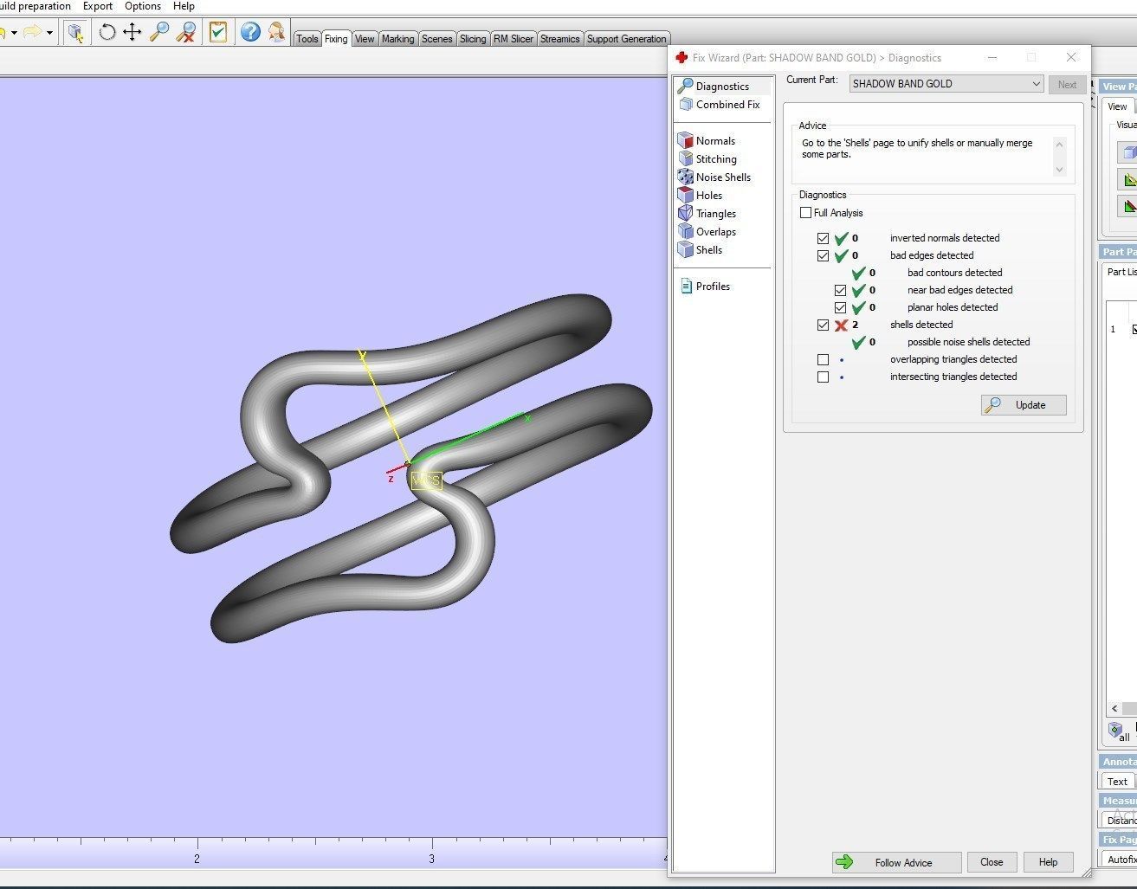1137x889 pixels.
Task: Open the clipboard checklist icon
Action: pos(218,33)
